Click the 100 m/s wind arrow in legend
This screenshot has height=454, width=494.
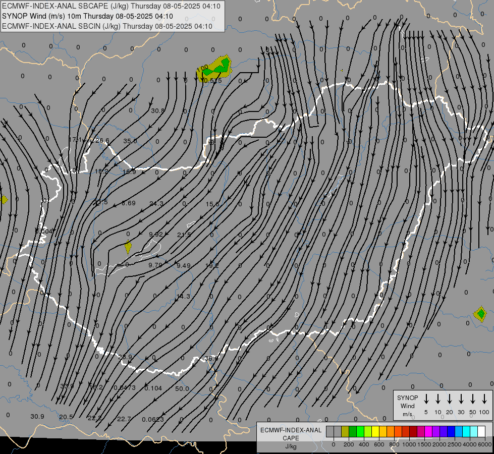(x=484, y=399)
